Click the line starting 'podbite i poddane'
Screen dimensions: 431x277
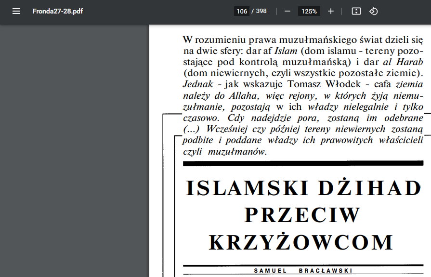[x=303, y=140]
